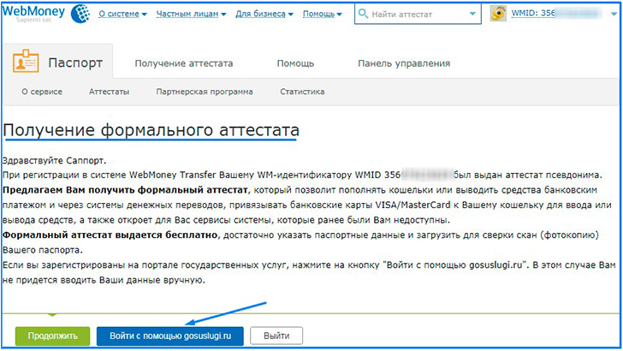623x351 pixels.
Task: Expand the Помощь top menu
Action: pos(323,14)
